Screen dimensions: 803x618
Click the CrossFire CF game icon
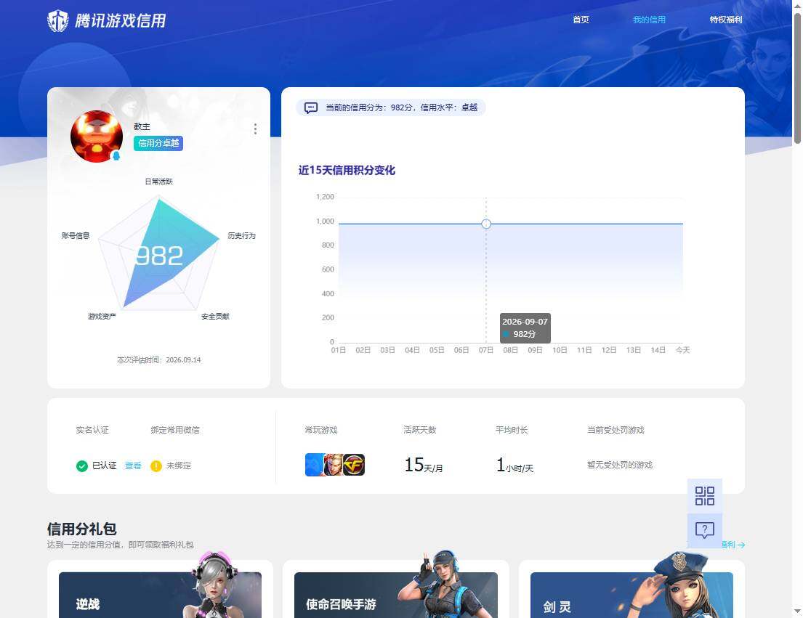coord(354,465)
